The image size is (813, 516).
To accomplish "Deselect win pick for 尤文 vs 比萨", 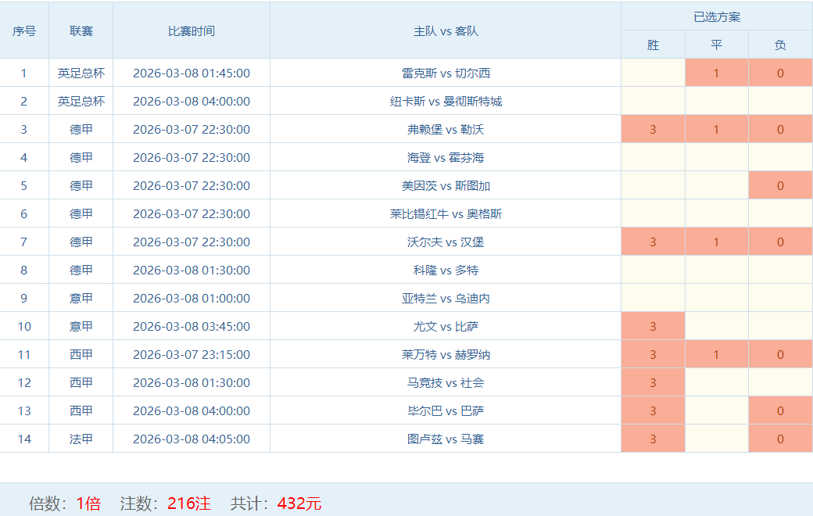I will tap(653, 327).
